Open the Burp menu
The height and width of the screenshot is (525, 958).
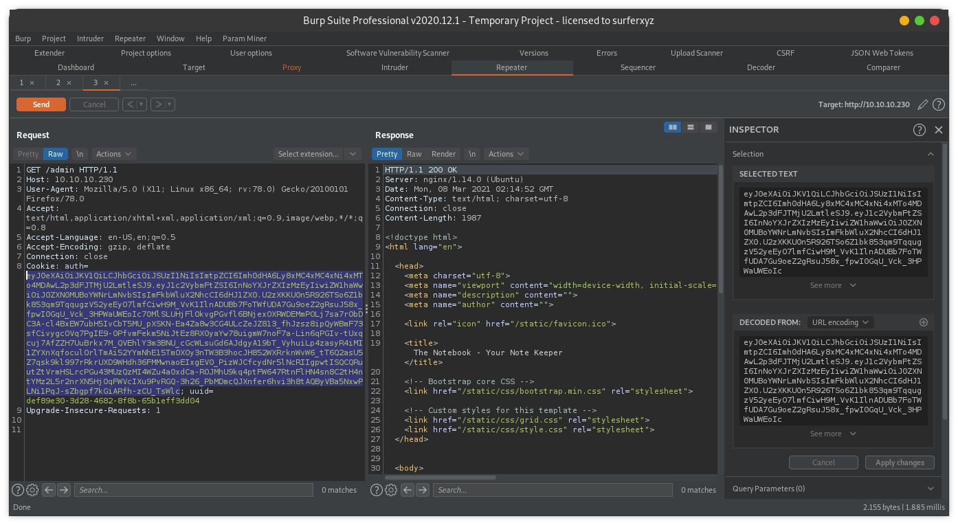23,38
